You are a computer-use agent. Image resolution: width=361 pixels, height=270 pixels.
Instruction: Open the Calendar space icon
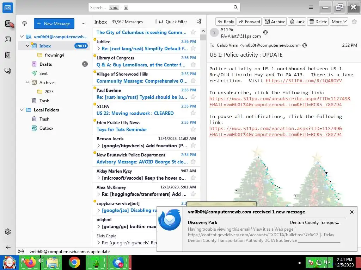(x=8, y=39)
